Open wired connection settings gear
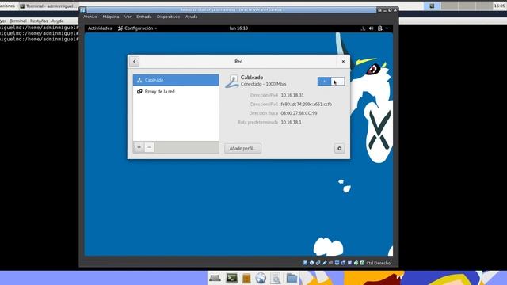The height and width of the screenshot is (285, 507). pos(340,149)
